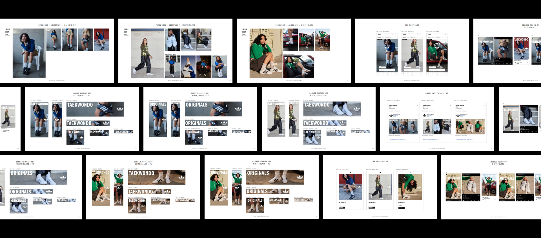Select the expanded Black/White Gmail ad image

coord(403,126)
